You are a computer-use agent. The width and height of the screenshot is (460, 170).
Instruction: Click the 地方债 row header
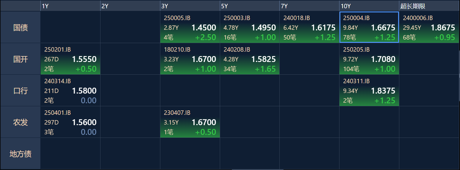click(x=20, y=154)
